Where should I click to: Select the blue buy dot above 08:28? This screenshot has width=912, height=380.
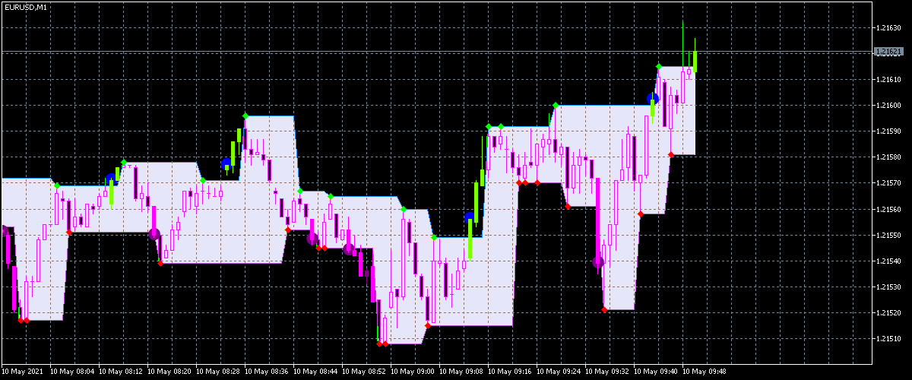tap(226, 163)
